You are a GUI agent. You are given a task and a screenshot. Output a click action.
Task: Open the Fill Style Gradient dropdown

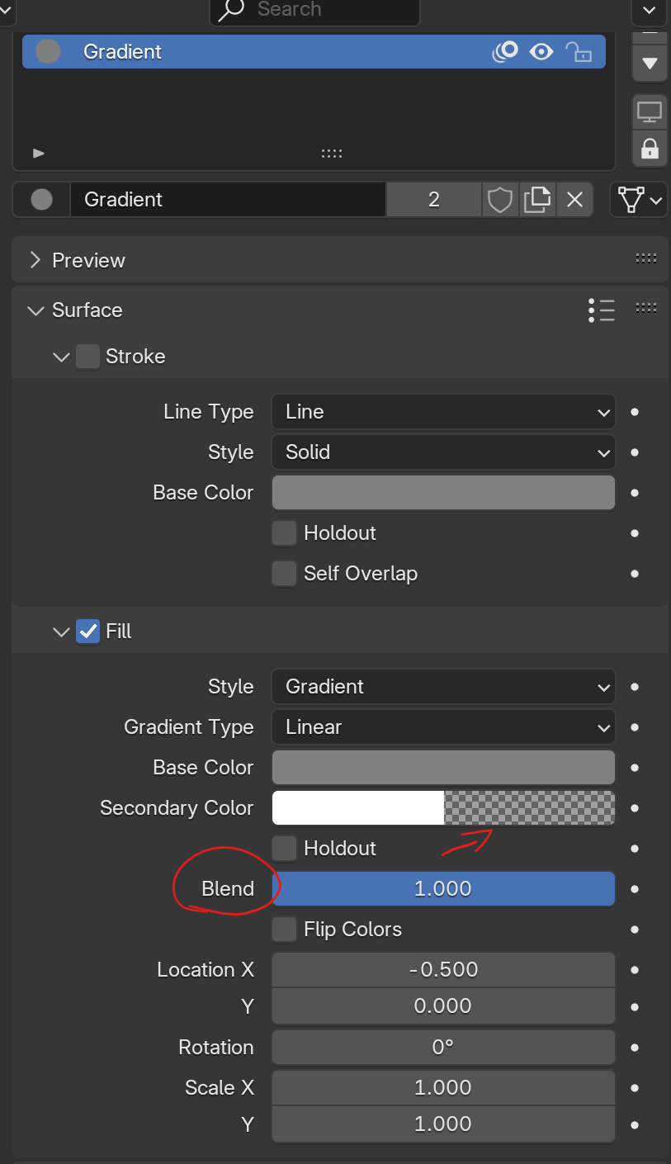[443, 687]
